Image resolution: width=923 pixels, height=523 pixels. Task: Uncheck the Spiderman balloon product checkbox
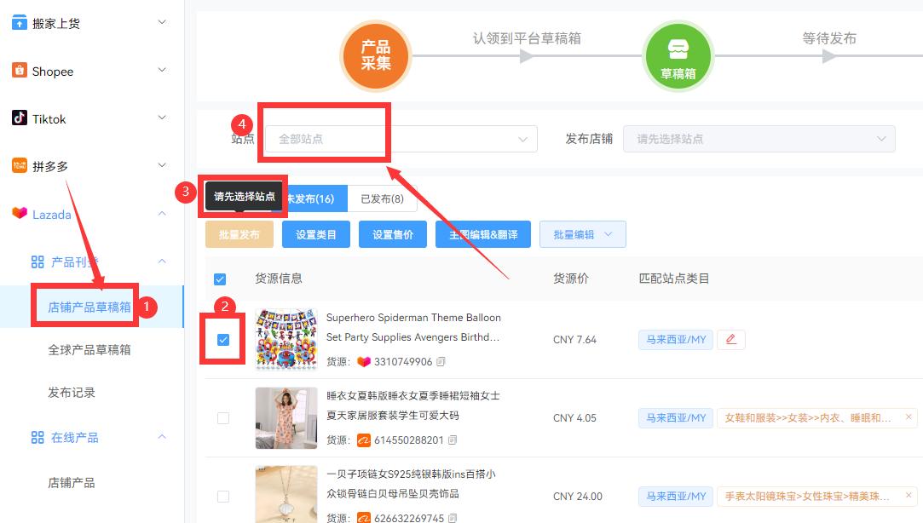(222, 339)
